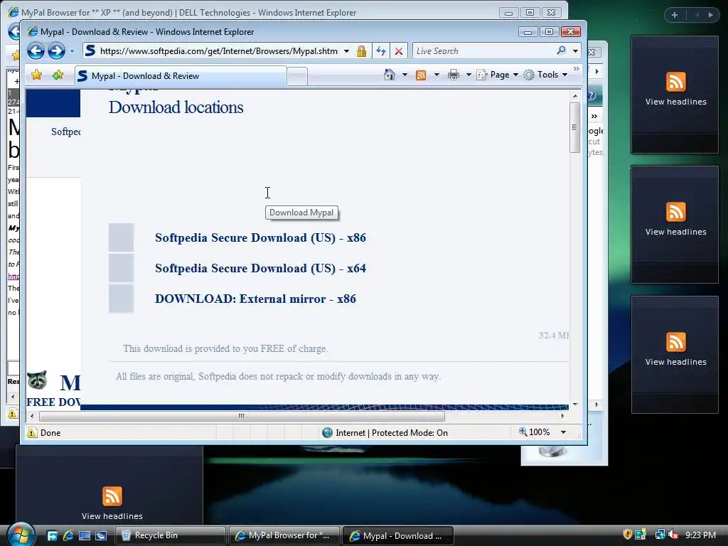Switch to MyPal Browser for... taskbar button
This screenshot has height=546, width=728.
click(x=284, y=535)
